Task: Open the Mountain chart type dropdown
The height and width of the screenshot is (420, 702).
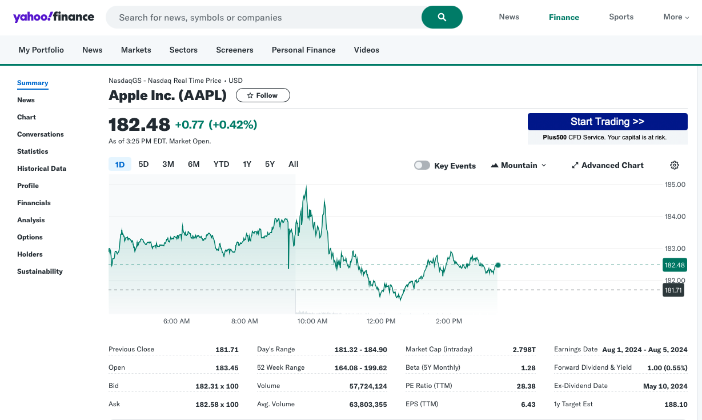Action: (x=519, y=165)
